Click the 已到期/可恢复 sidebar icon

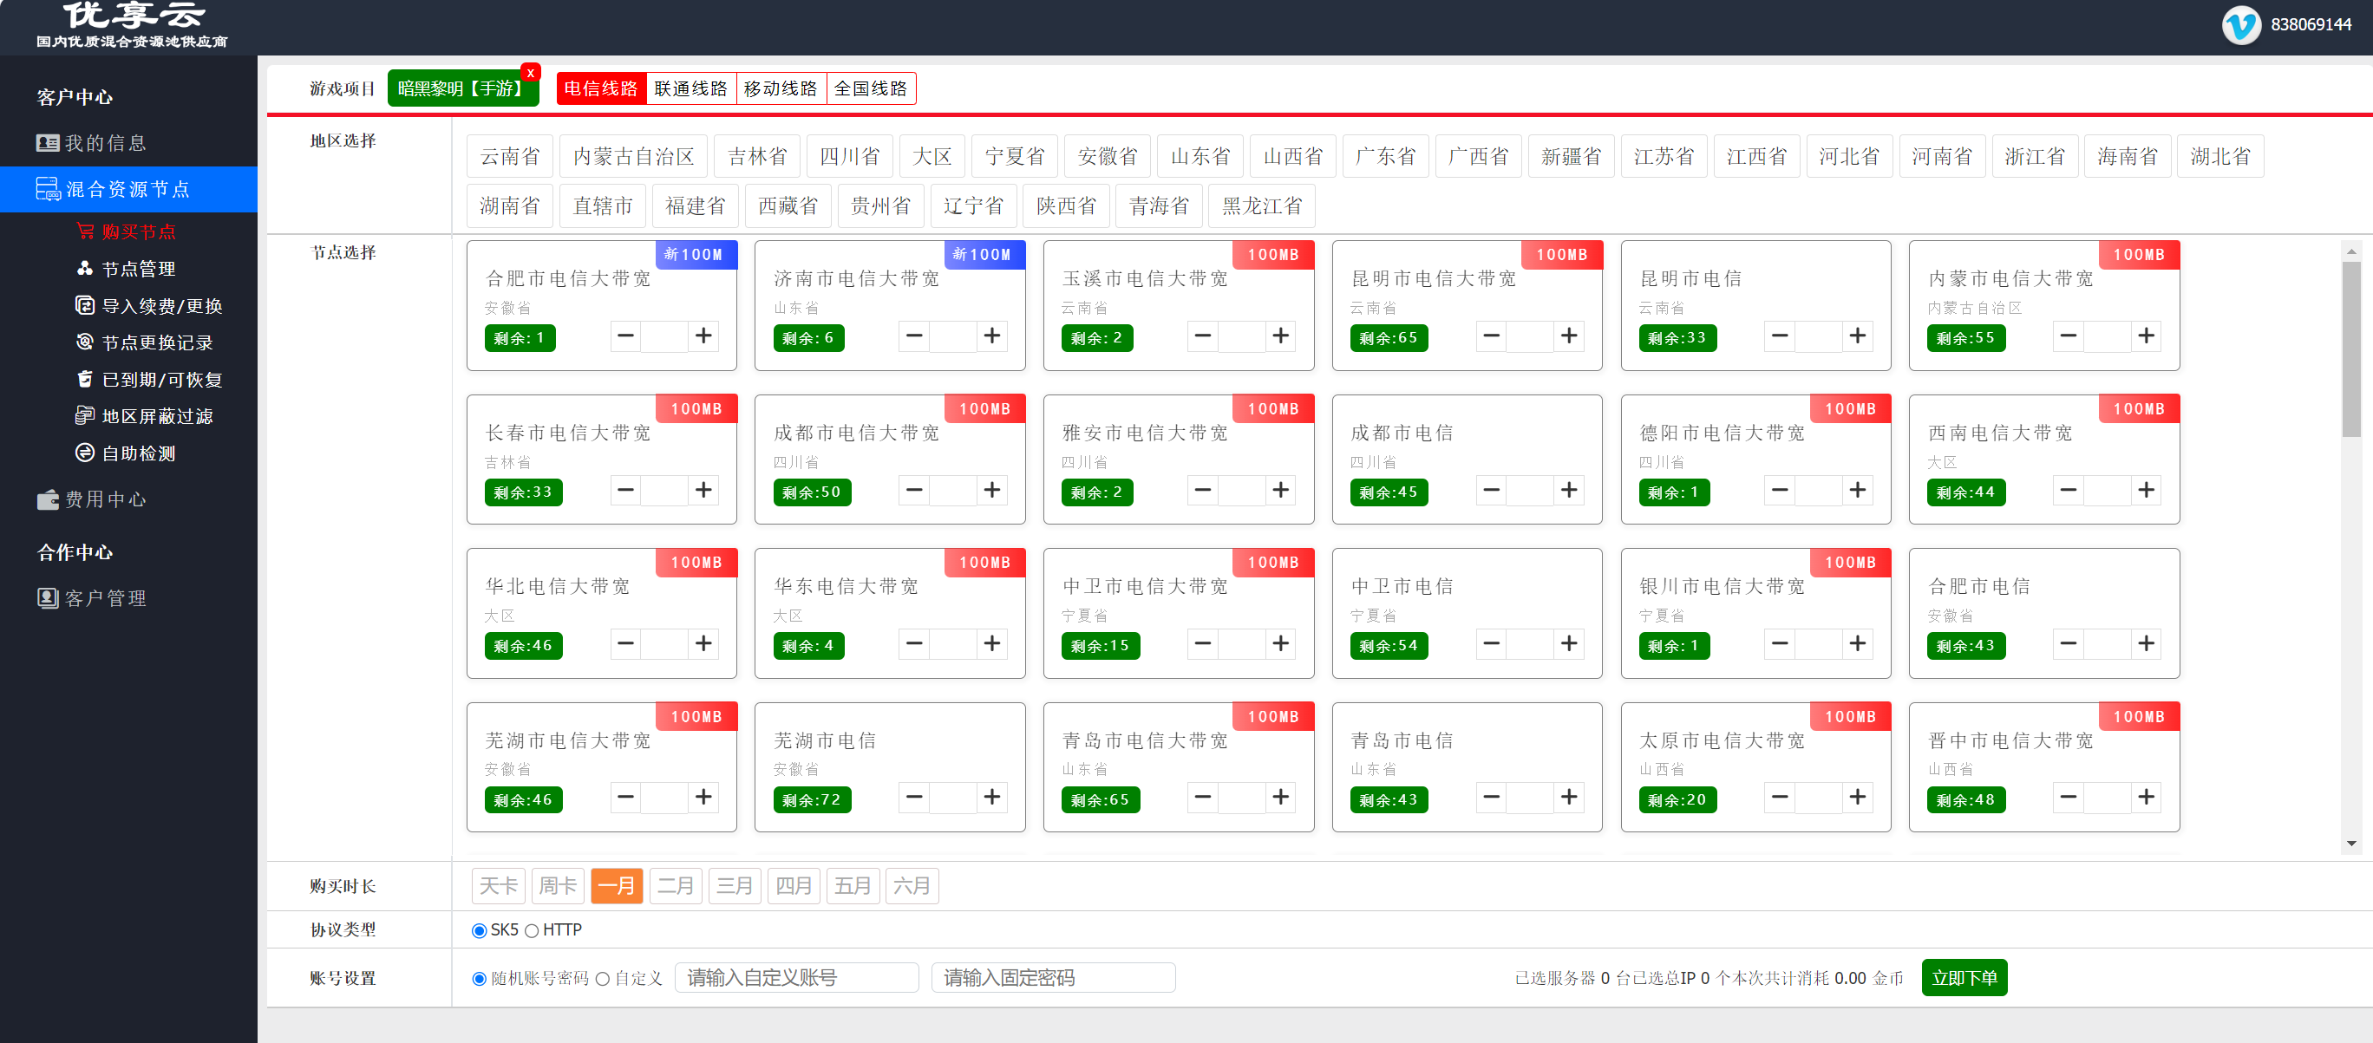85,378
